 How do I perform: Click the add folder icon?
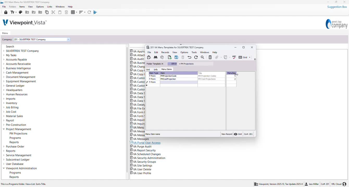(x=27, y=12)
